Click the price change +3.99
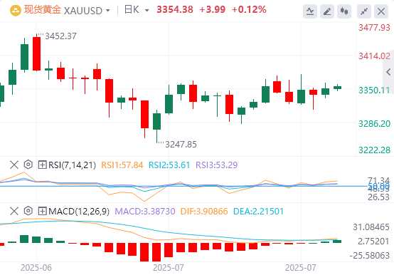 [x=213, y=9]
